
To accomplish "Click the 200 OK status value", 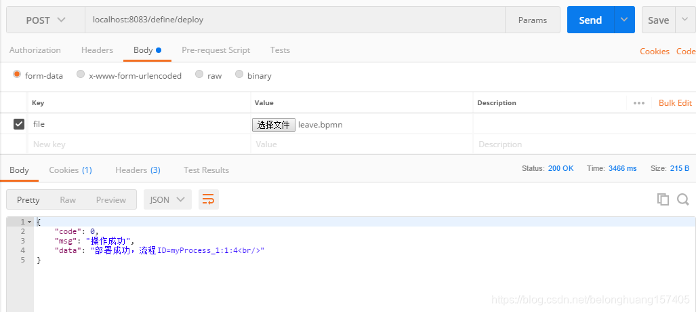I will click(561, 168).
